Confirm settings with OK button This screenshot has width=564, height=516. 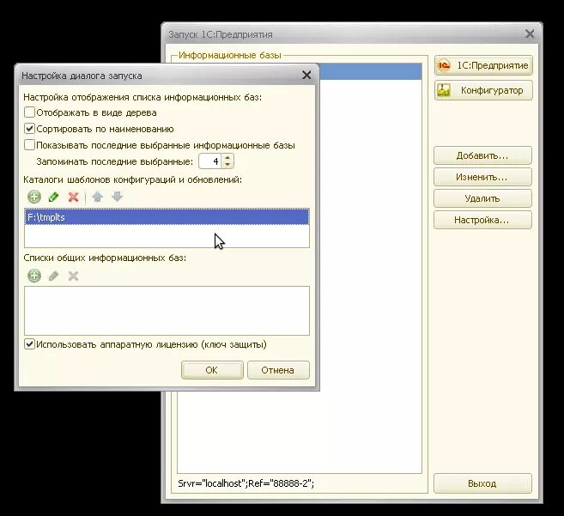(212, 370)
